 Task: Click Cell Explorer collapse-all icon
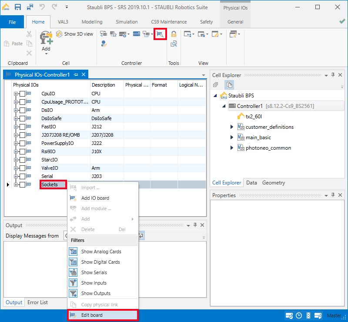pyautogui.click(x=215, y=85)
